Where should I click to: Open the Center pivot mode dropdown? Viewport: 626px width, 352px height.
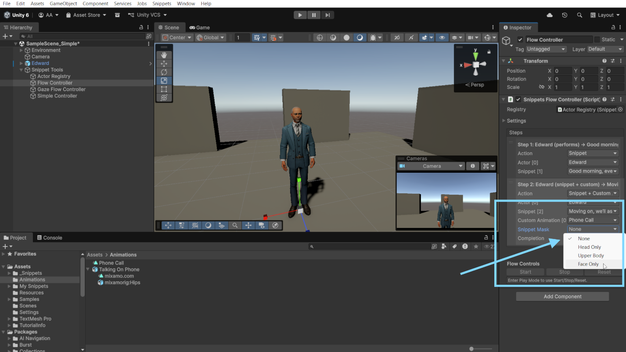(x=177, y=37)
